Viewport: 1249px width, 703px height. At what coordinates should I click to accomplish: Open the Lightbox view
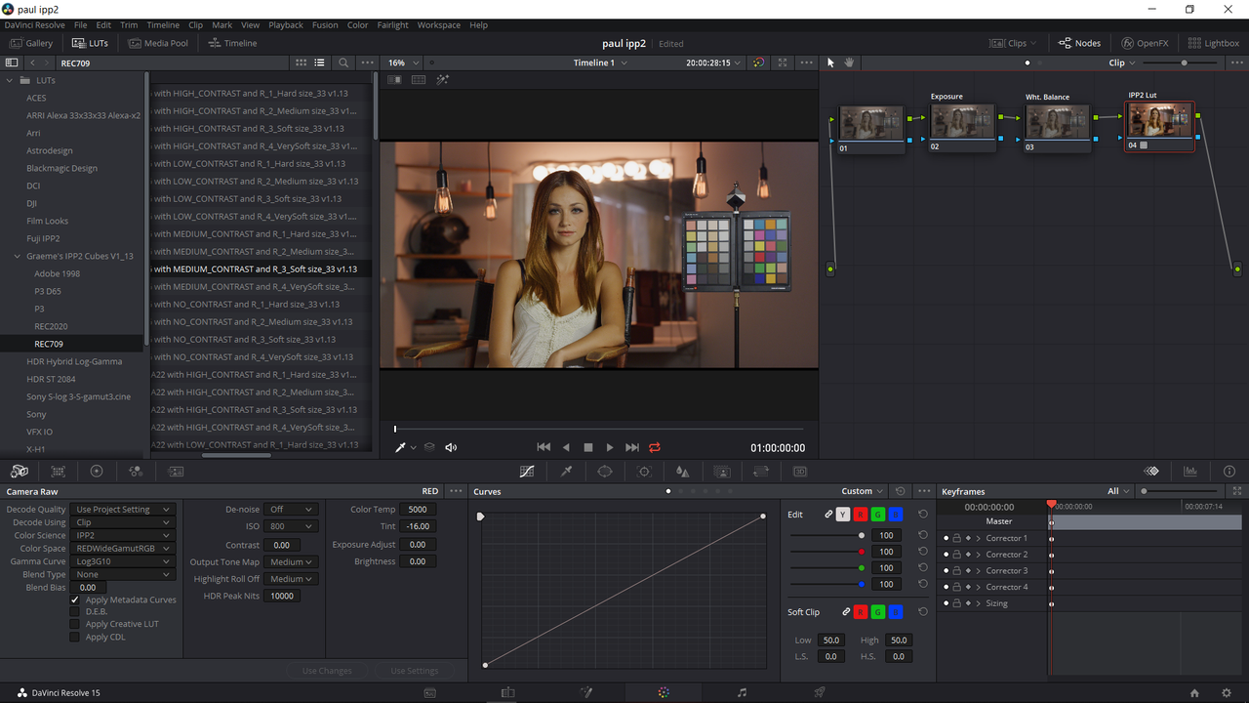point(1214,43)
